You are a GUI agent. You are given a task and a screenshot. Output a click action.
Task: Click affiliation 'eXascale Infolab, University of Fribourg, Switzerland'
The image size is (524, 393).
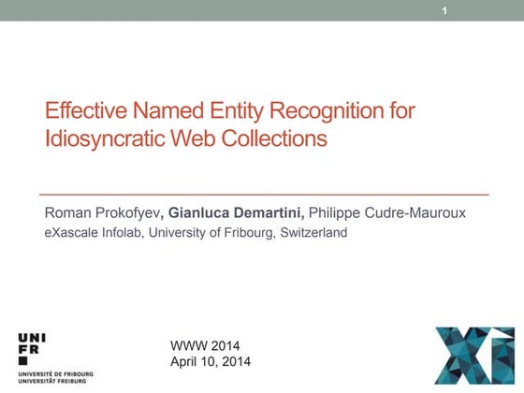pyautogui.click(x=196, y=233)
